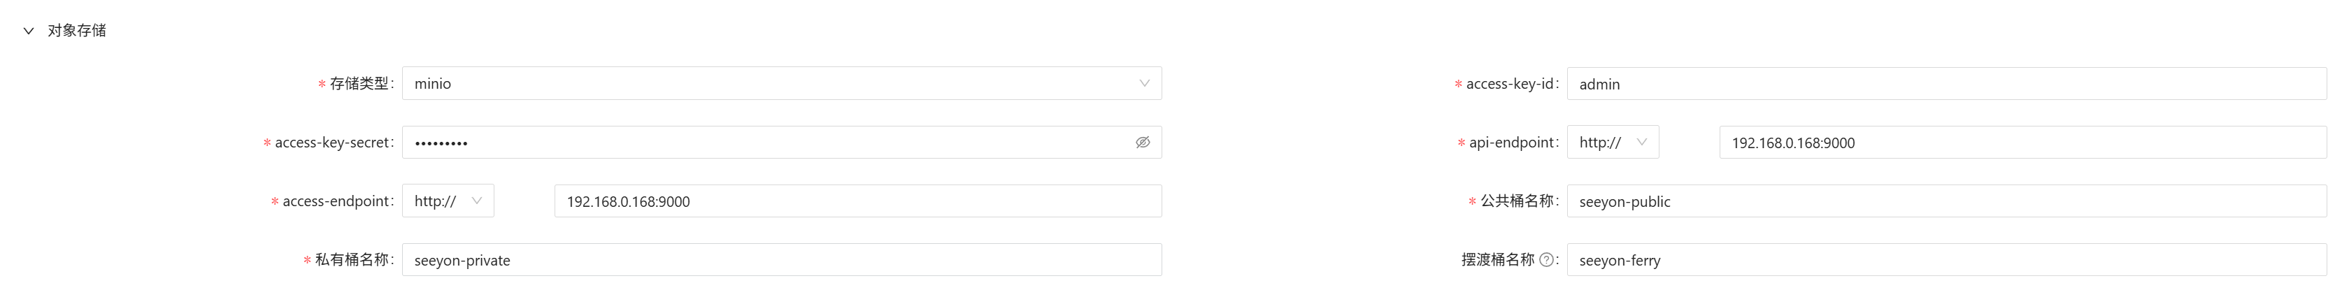Click the 存储类型 field label
2342x304 pixels.
(359, 83)
